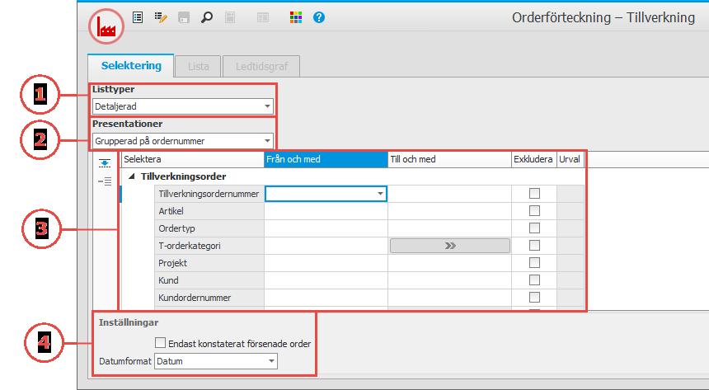Click the expand-all rows arrow icon
709x390 pixels.
click(x=105, y=163)
